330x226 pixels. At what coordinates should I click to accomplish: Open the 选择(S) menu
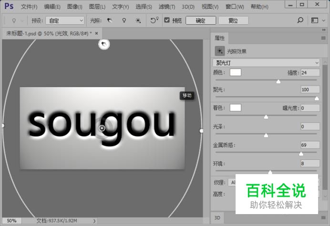click(x=144, y=7)
